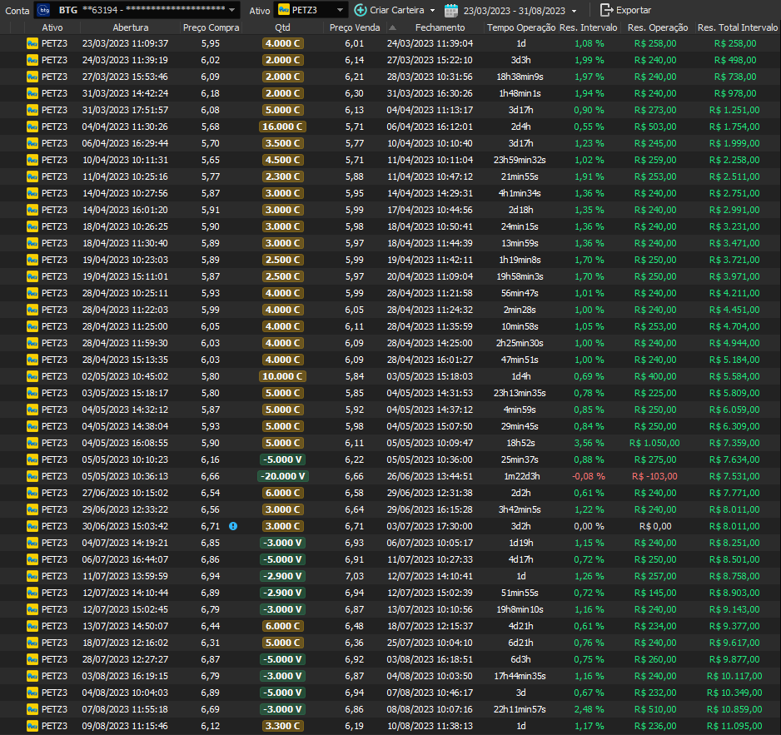Click the Criar Carteira plus icon
Viewport: 781px width, 735px height.
click(360, 10)
